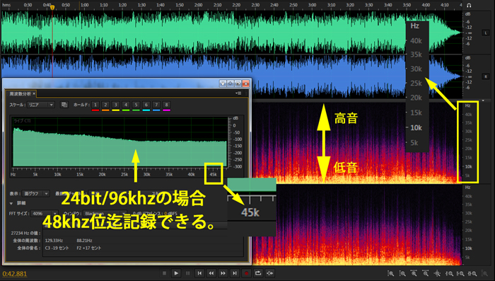Toggle hold button 3 (yellow)
Image resolution: width=495 pixels, height=281 pixels.
click(x=115, y=105)
